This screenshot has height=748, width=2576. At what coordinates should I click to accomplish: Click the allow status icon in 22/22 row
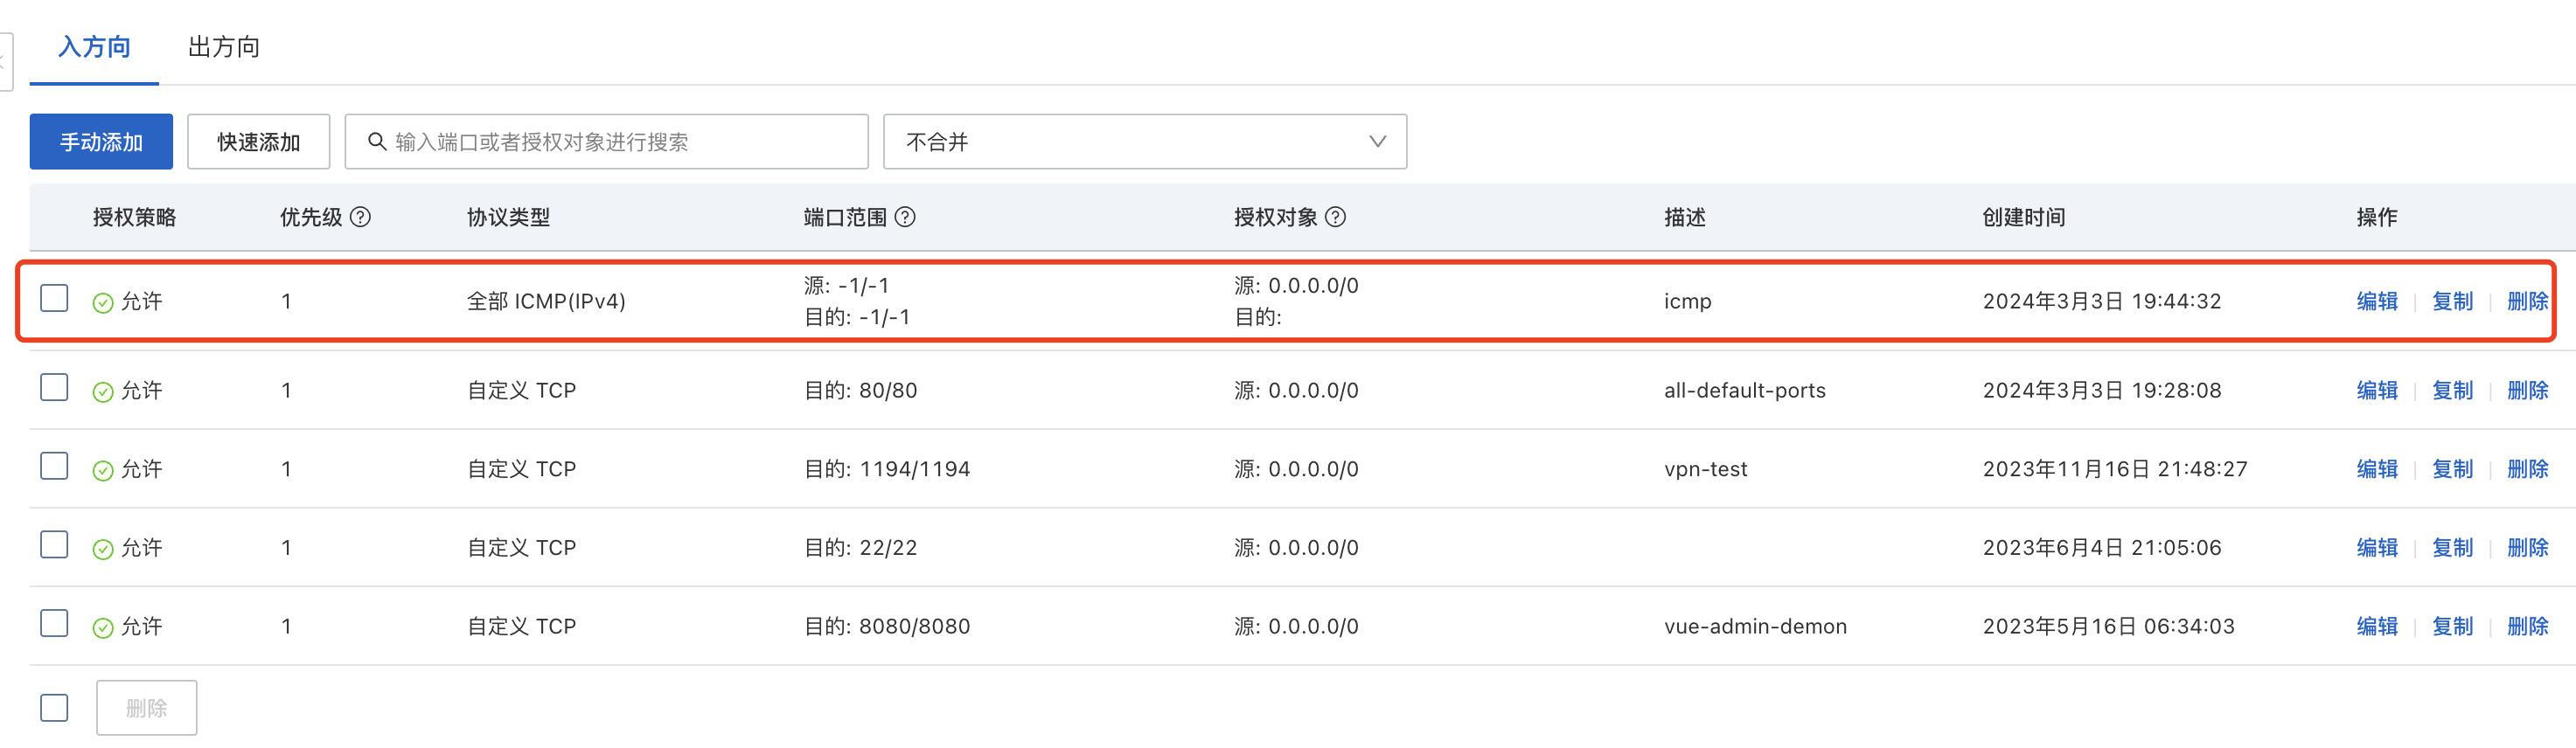(103, 549)
